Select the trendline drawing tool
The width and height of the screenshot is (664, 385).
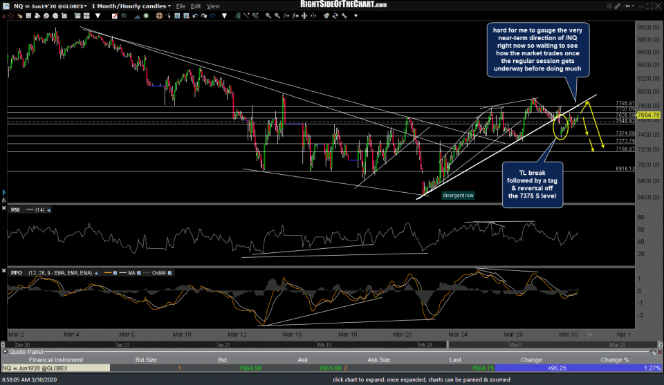246,16
